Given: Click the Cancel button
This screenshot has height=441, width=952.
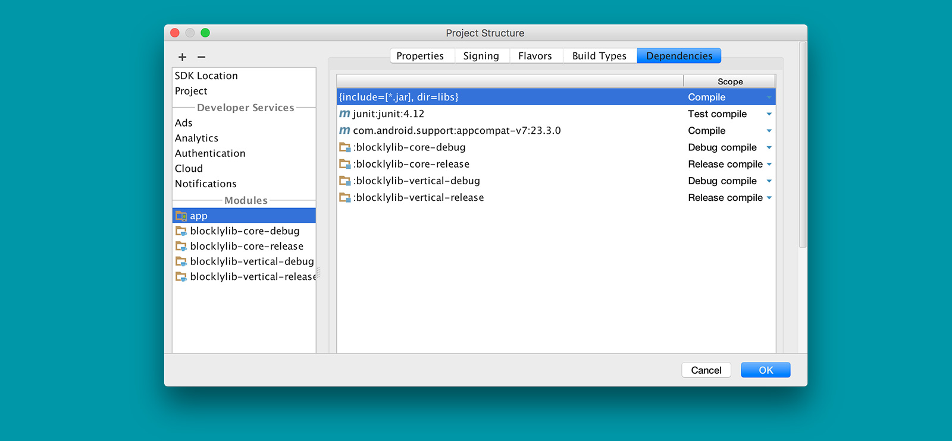Looking at the screenshot, I should pos(706,370).
